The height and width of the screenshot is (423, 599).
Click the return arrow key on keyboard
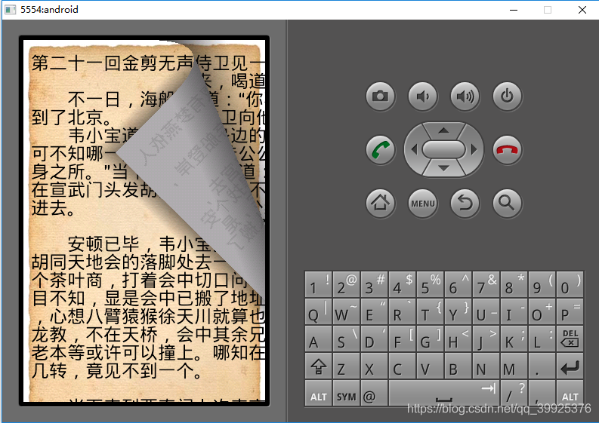pyautogui.click(x=570, y=366)
